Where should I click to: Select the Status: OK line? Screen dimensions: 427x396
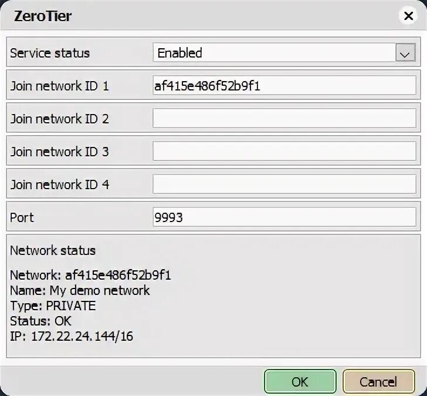tap(40, 321)
